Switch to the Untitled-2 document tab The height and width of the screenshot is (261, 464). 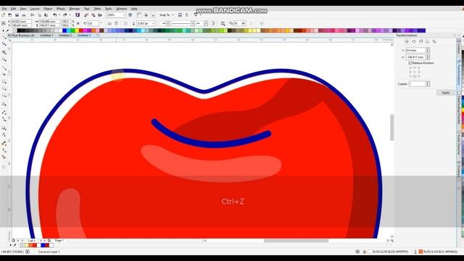[x=65, y=36]
